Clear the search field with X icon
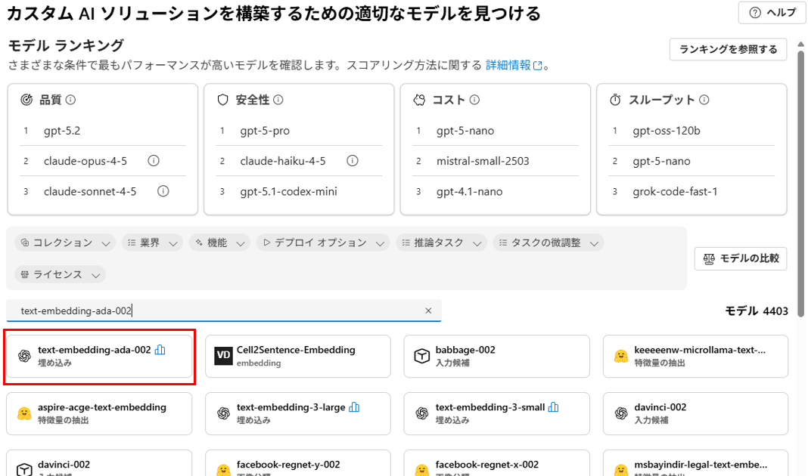Viewport: 808px width, 476px height. [x=428, y=311]
